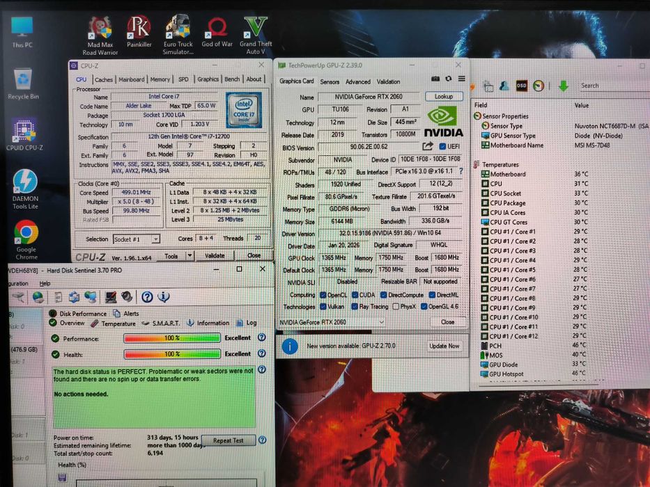Click the Performance 100% bar
This screenshot has height=487, width=650.
click(x=171, y=338)
